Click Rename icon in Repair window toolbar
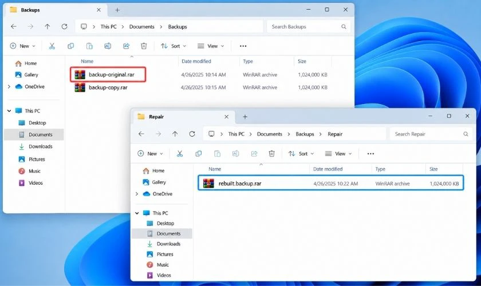Image resolution: width=481 pixels, height=286 pixels. [x=235, y=153]
